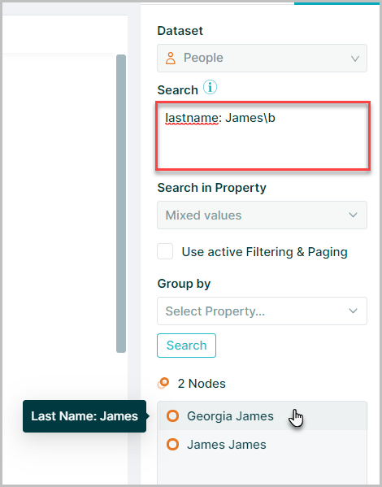Click the 2 Nodes result count label
Screen dimensions: 382x487
tap(202, 384)
